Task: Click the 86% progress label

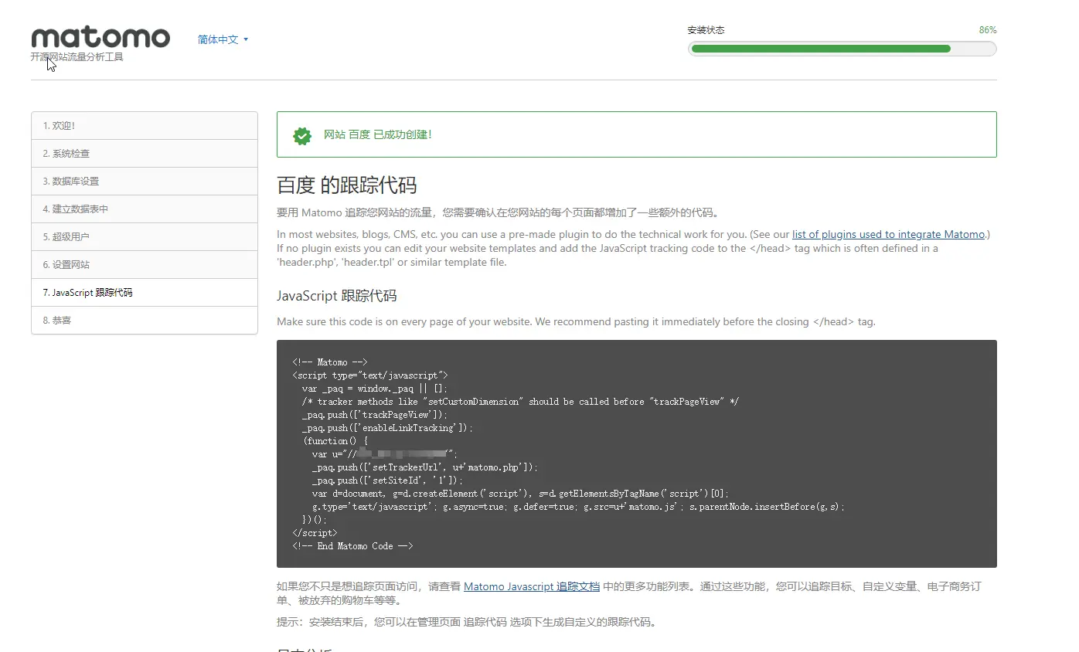Action: coord(987,30)
